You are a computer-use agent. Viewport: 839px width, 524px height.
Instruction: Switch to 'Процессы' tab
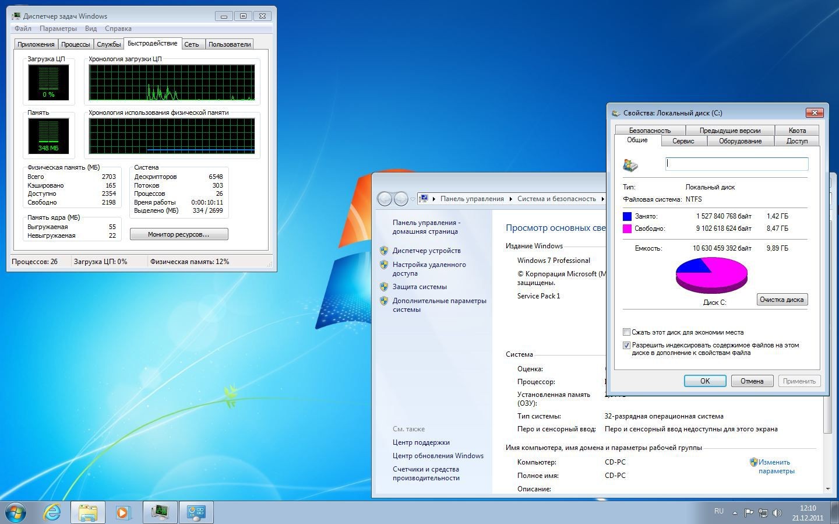click(x=76, y=44)
